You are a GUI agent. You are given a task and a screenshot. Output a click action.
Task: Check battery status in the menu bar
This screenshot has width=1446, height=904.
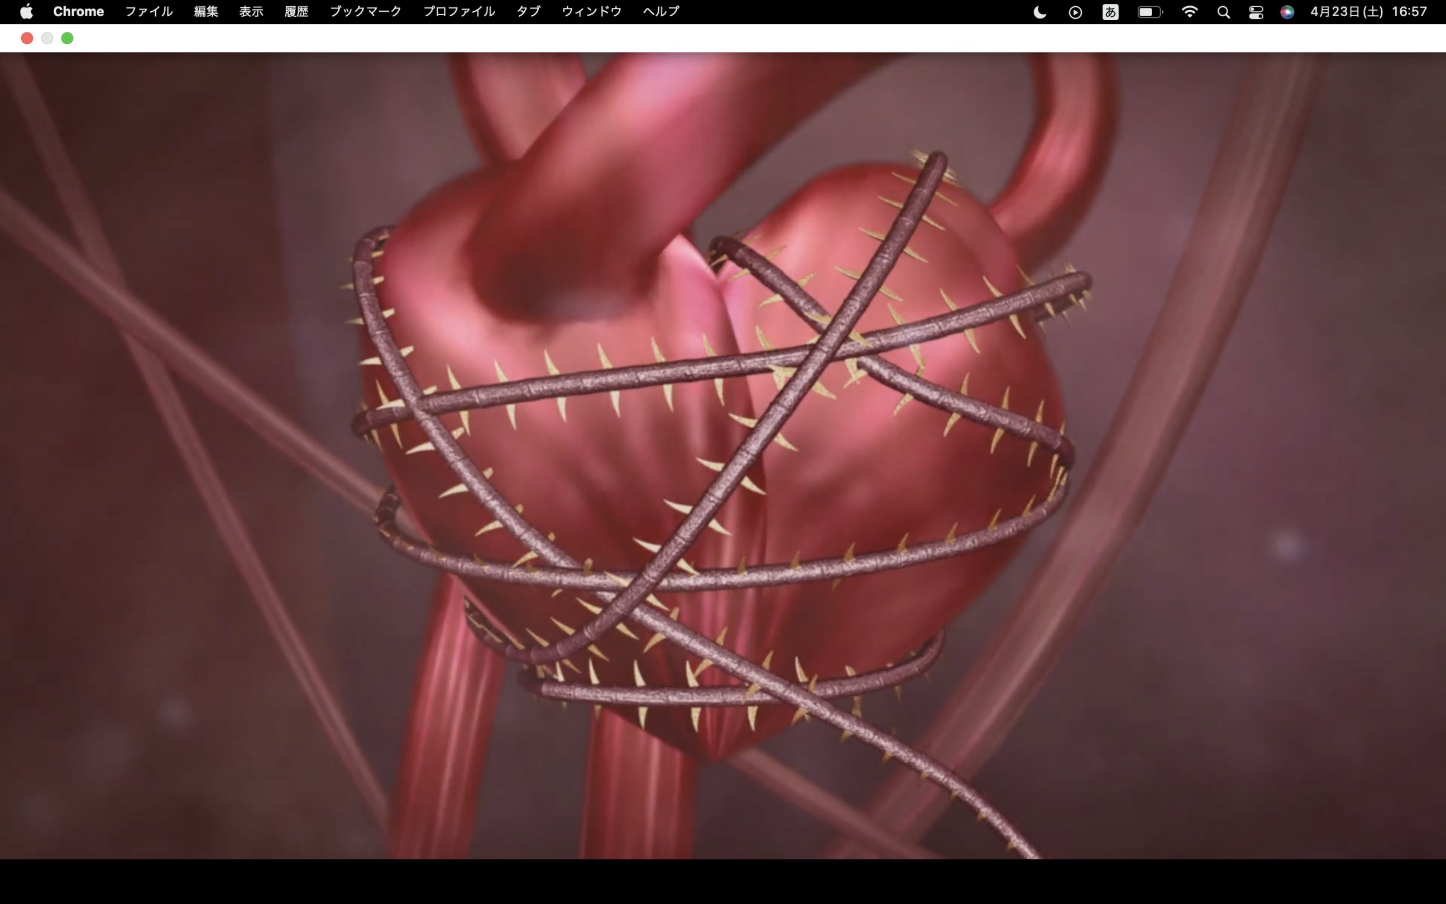[x=1150, y=12]
